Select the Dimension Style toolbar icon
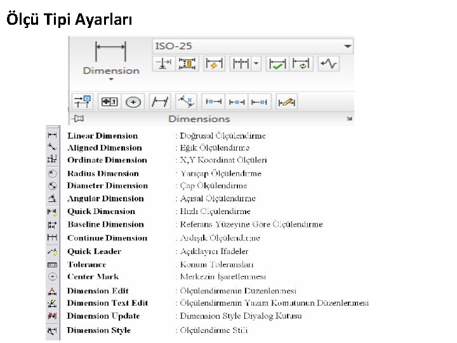Screen dimensions: 457x343 coord(52,330)
